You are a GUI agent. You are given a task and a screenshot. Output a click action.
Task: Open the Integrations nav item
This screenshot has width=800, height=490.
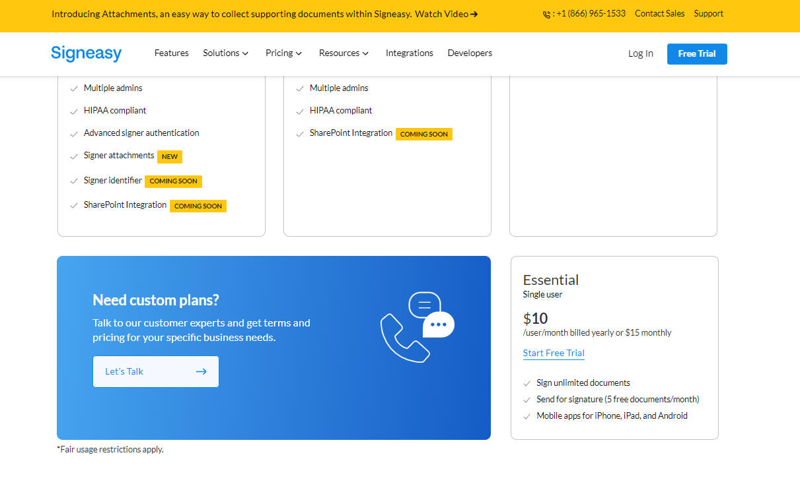point(410,53)
